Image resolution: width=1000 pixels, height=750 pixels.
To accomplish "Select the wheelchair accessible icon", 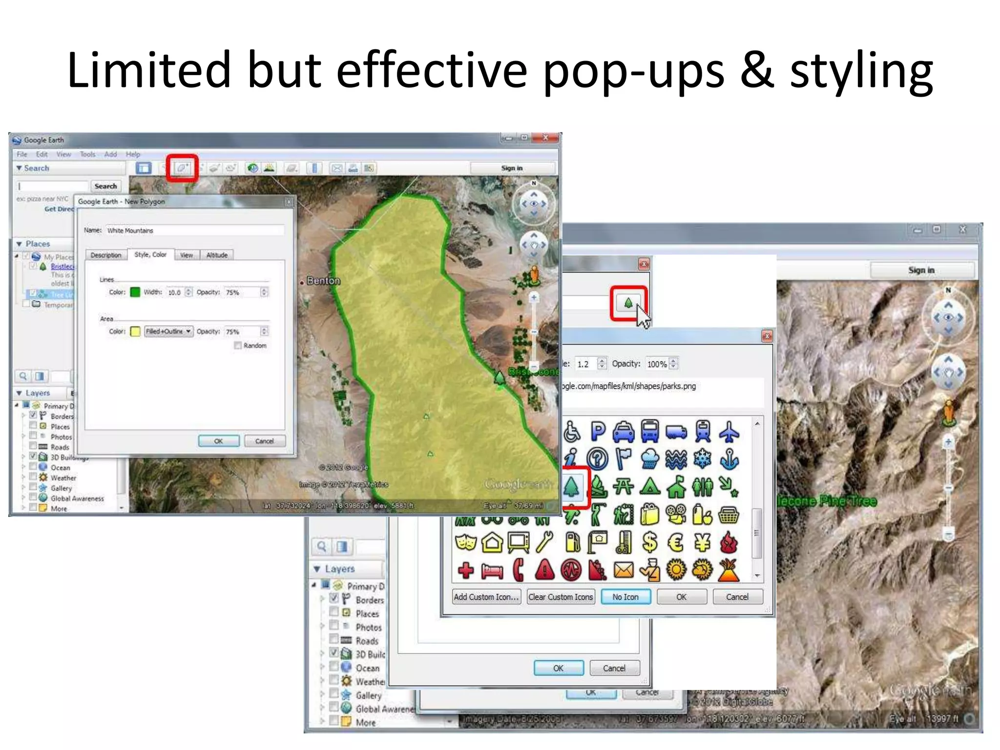I will pyautogui.click(x=572, y=432).
